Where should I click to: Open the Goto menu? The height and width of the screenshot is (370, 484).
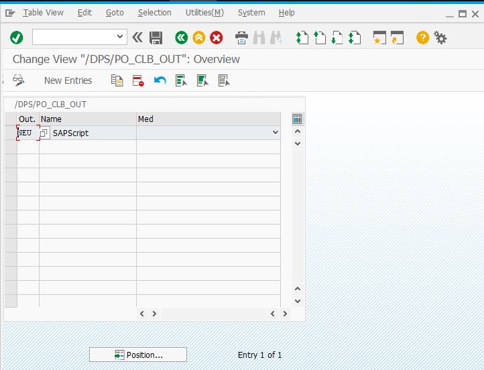[115, 13]
